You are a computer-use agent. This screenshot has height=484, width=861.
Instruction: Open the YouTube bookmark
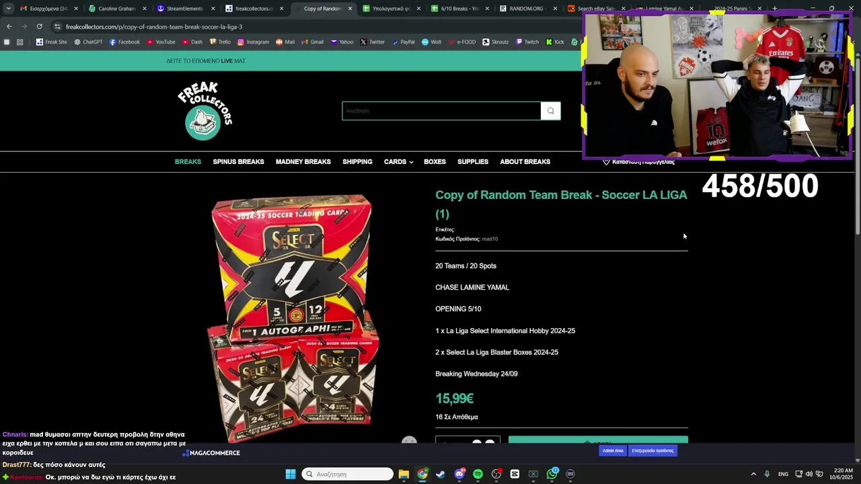click(161, 42)
